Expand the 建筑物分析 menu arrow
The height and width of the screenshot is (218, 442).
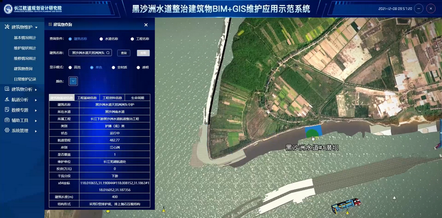click(x=36, y=89)
